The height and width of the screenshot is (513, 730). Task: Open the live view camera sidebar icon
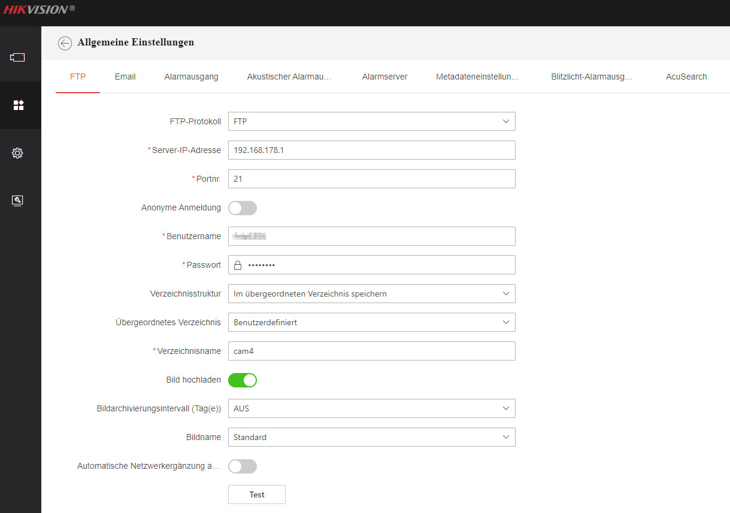17,57
